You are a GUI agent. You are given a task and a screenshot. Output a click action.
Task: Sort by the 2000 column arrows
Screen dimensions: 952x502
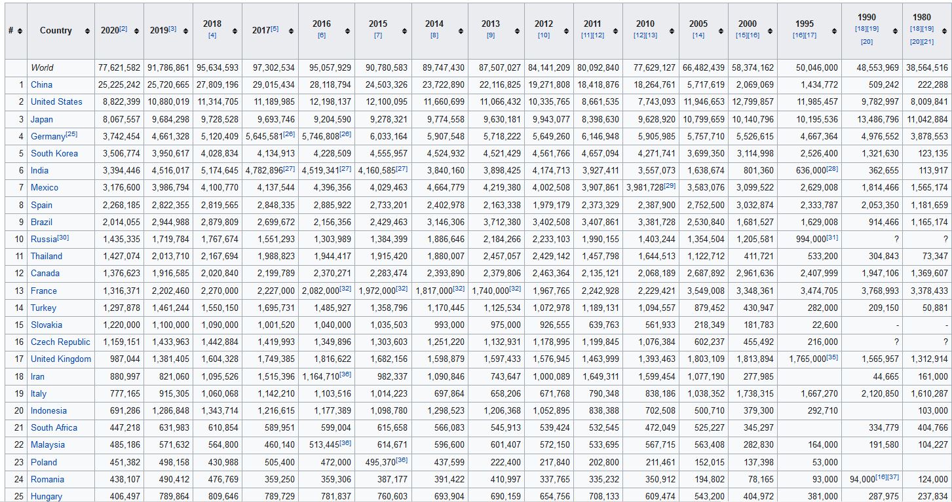770,31
